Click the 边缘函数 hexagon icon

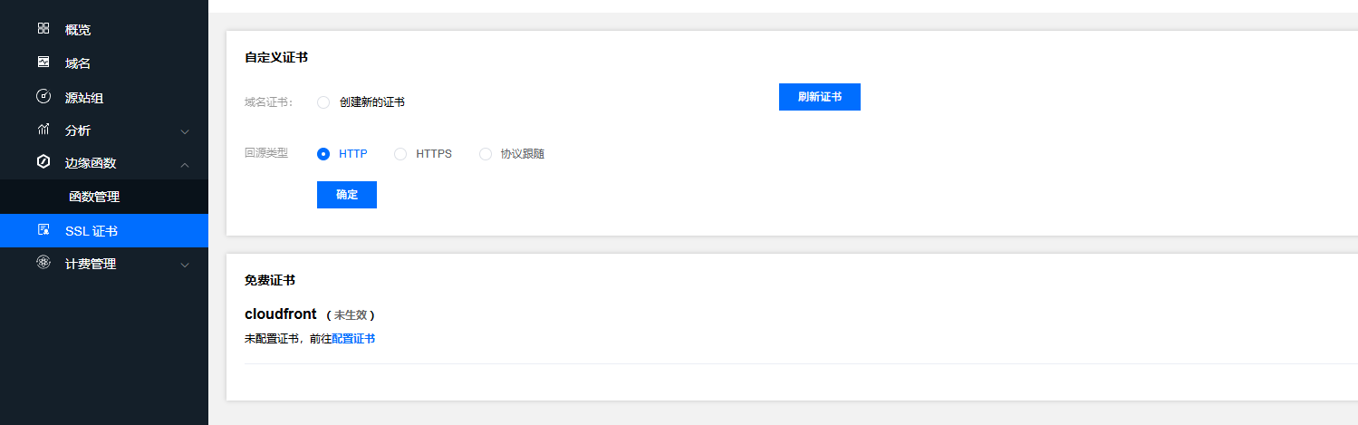pyautogui.click(x=43, y=162)
